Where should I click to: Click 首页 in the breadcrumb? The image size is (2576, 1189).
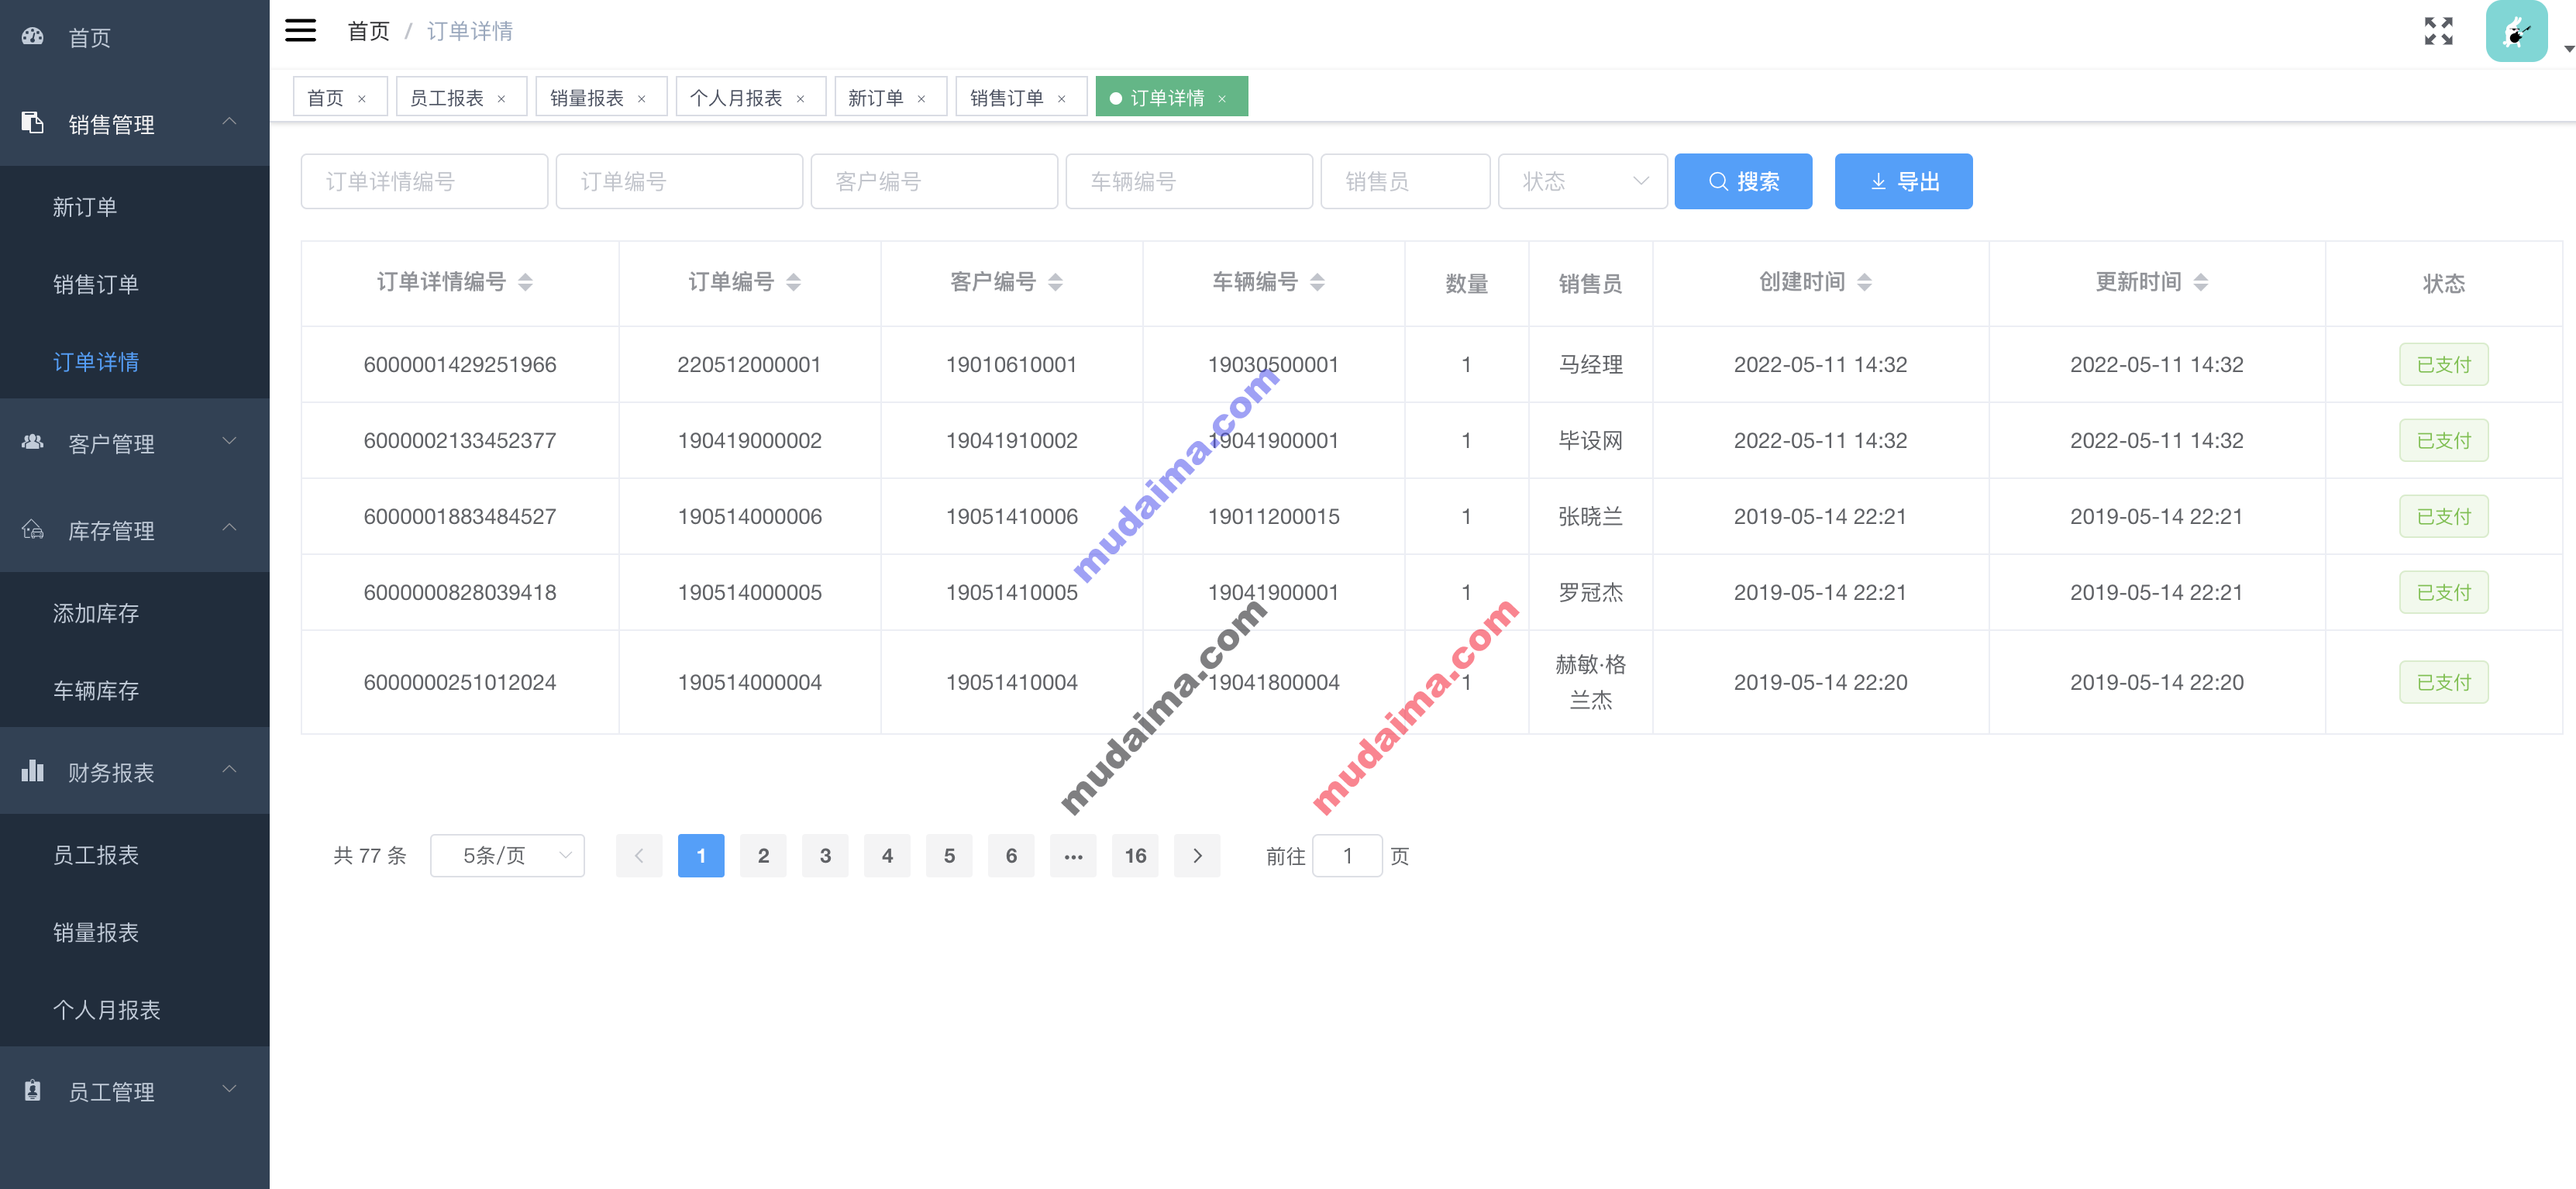(x=368, y=31)
